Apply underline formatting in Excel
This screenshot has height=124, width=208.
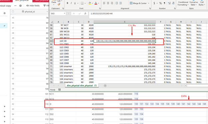pyautogui.click(x=75, y=3)
